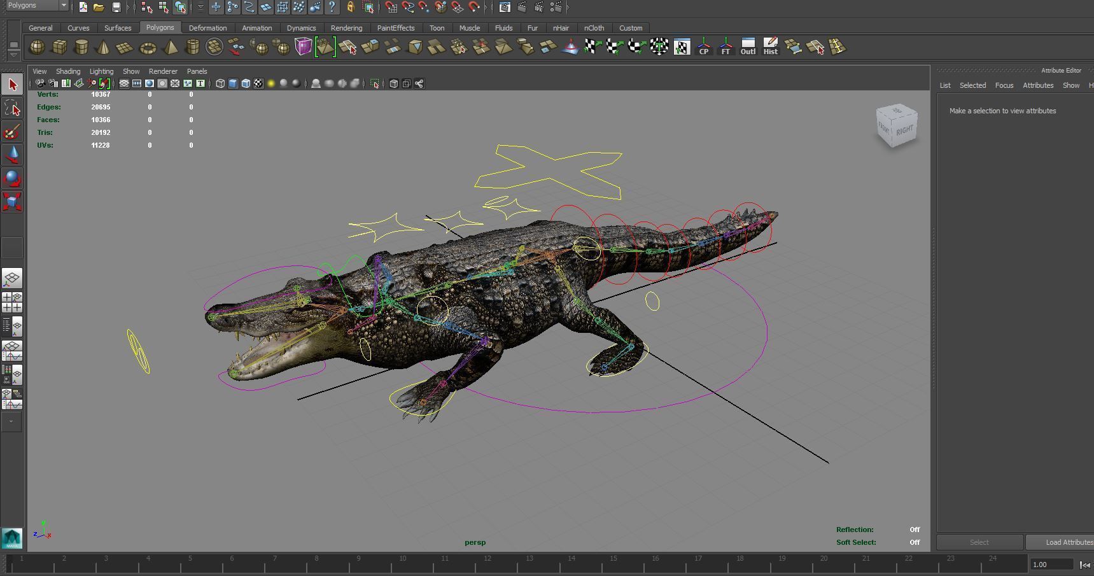Create a polygon plane from the shelf
This screenshot has height=576, width=1094.
[125, 48]
